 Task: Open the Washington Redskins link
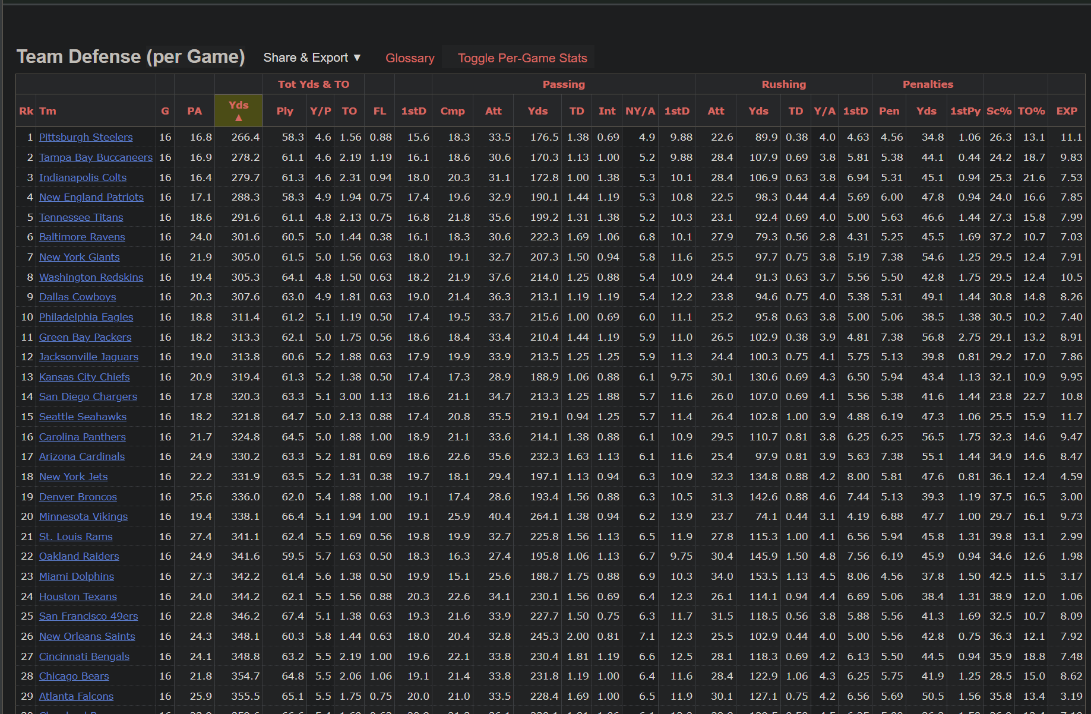click(91, 277)
